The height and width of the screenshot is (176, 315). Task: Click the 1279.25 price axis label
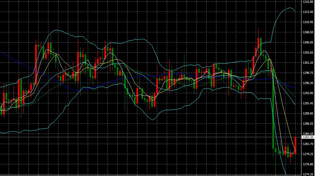[x=308, y=154]
